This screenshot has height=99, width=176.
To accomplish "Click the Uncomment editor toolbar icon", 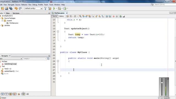I will (x=124, y=16).
